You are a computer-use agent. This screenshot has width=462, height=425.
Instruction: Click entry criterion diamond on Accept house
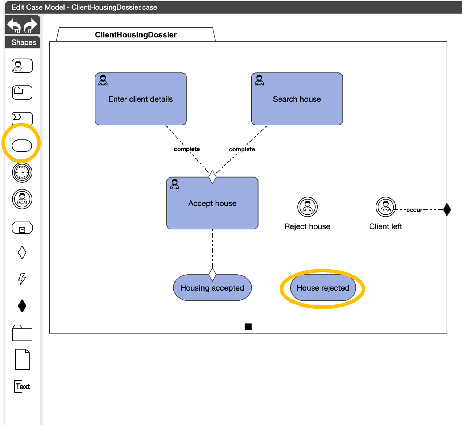pyautogui.click(x=213, y=177)
